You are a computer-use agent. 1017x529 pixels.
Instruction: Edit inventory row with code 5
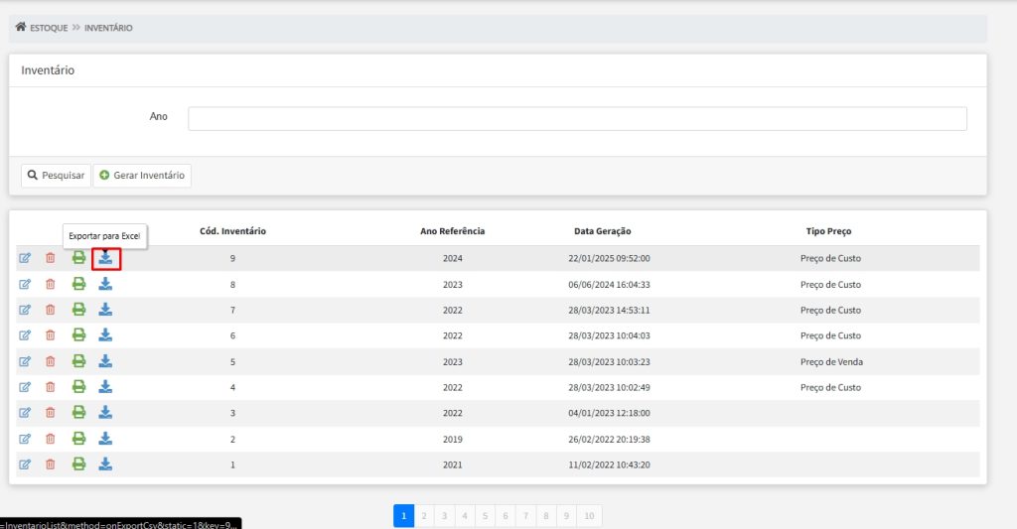click(25, 361)
